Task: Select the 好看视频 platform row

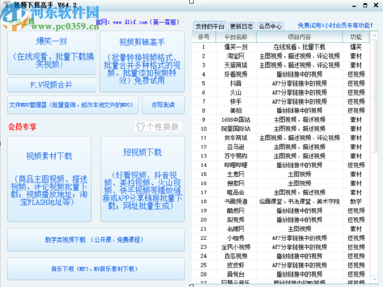Action: pyautogui.click(x=281, y=74)
